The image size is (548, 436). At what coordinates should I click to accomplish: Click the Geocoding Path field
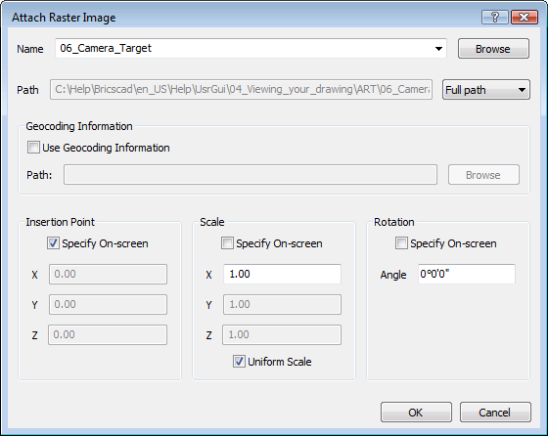[x=251, y=175]
